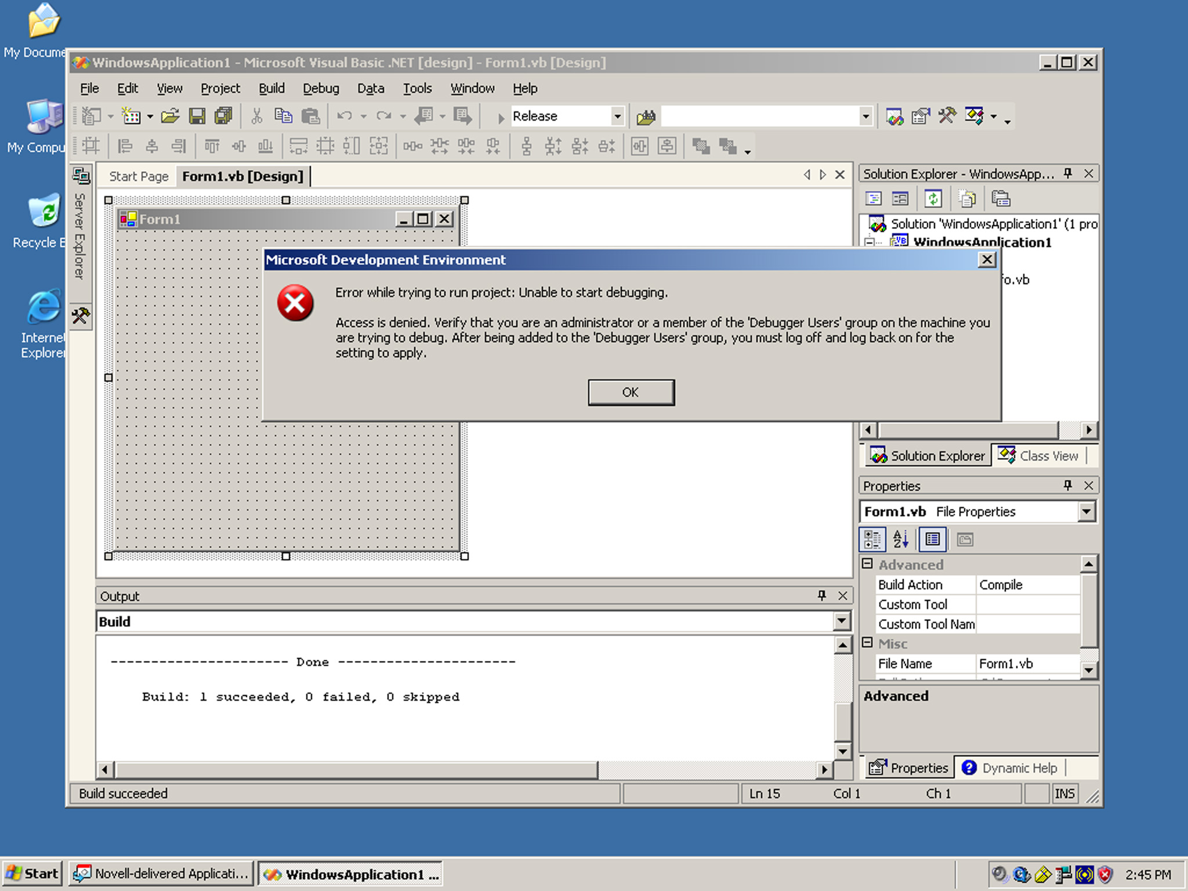Click the Navigate Backward toolbar icon

pyautogui.click(x=424, y=117)
